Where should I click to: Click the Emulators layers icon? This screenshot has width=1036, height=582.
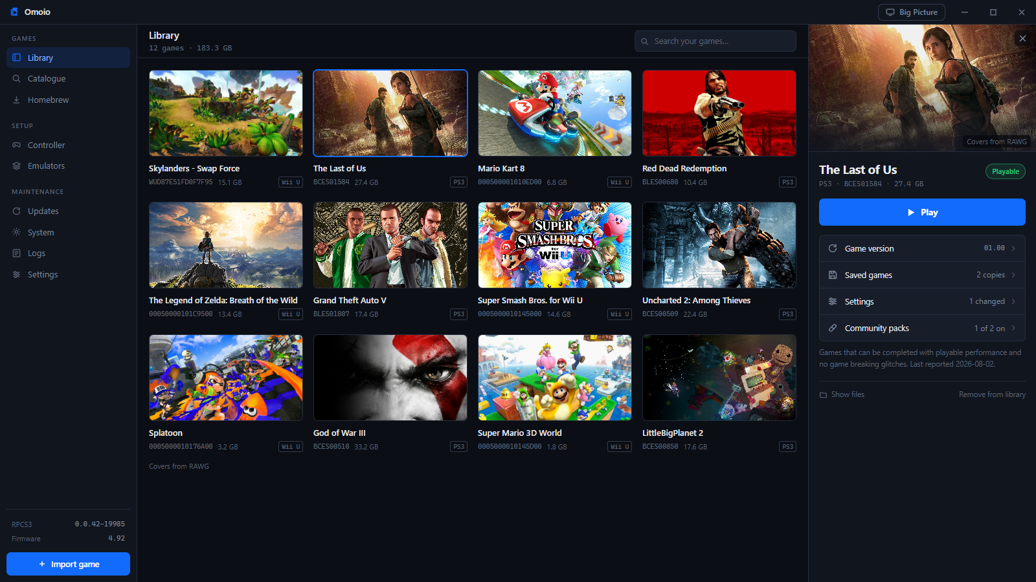tap(17, 166)
